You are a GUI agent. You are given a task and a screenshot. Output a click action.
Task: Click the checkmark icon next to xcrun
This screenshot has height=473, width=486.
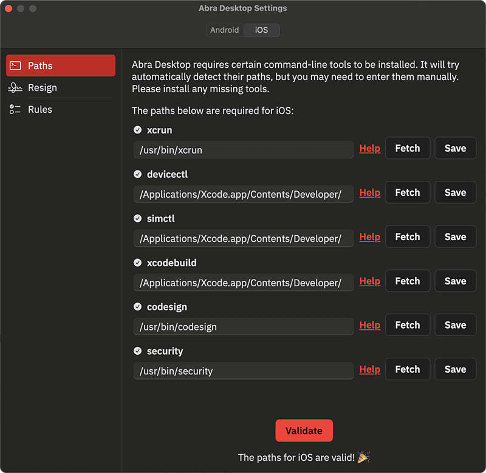(138, 130)
